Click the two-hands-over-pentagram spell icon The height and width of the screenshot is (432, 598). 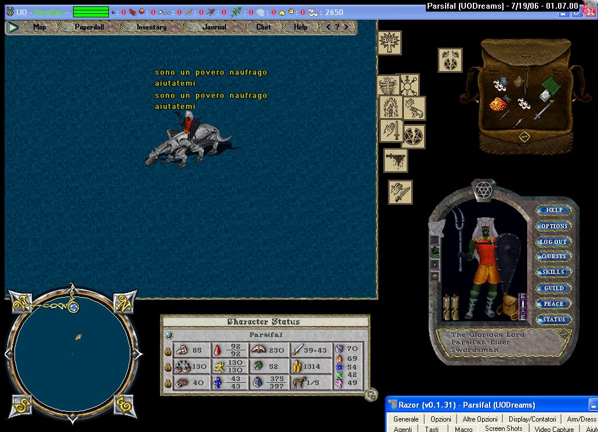click(x=450, y=60)
